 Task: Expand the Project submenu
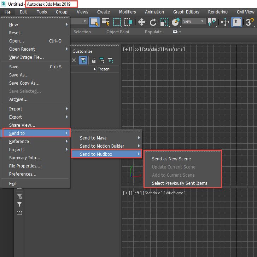click(x=35, y=149)
